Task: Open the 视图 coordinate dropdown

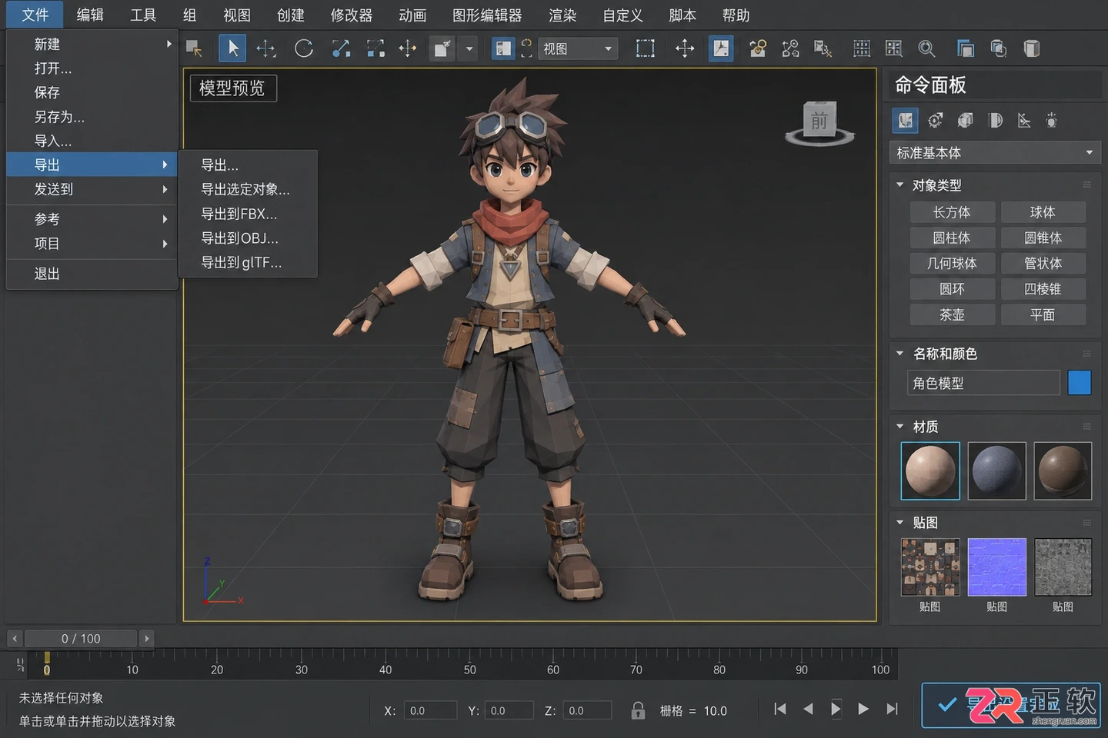Action: click(578, 48)
